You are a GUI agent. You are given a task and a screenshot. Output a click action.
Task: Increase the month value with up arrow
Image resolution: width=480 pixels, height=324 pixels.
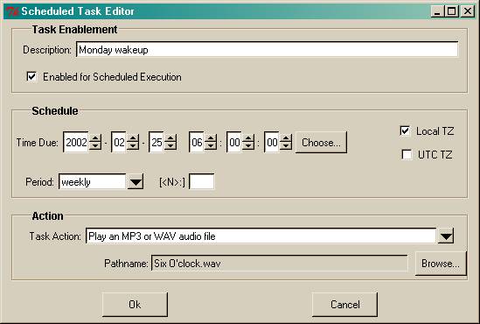pos(133,138)
